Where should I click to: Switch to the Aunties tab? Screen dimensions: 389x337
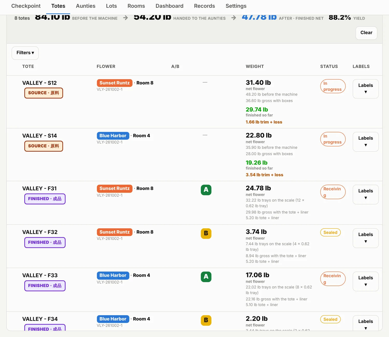tap(86, 6)
